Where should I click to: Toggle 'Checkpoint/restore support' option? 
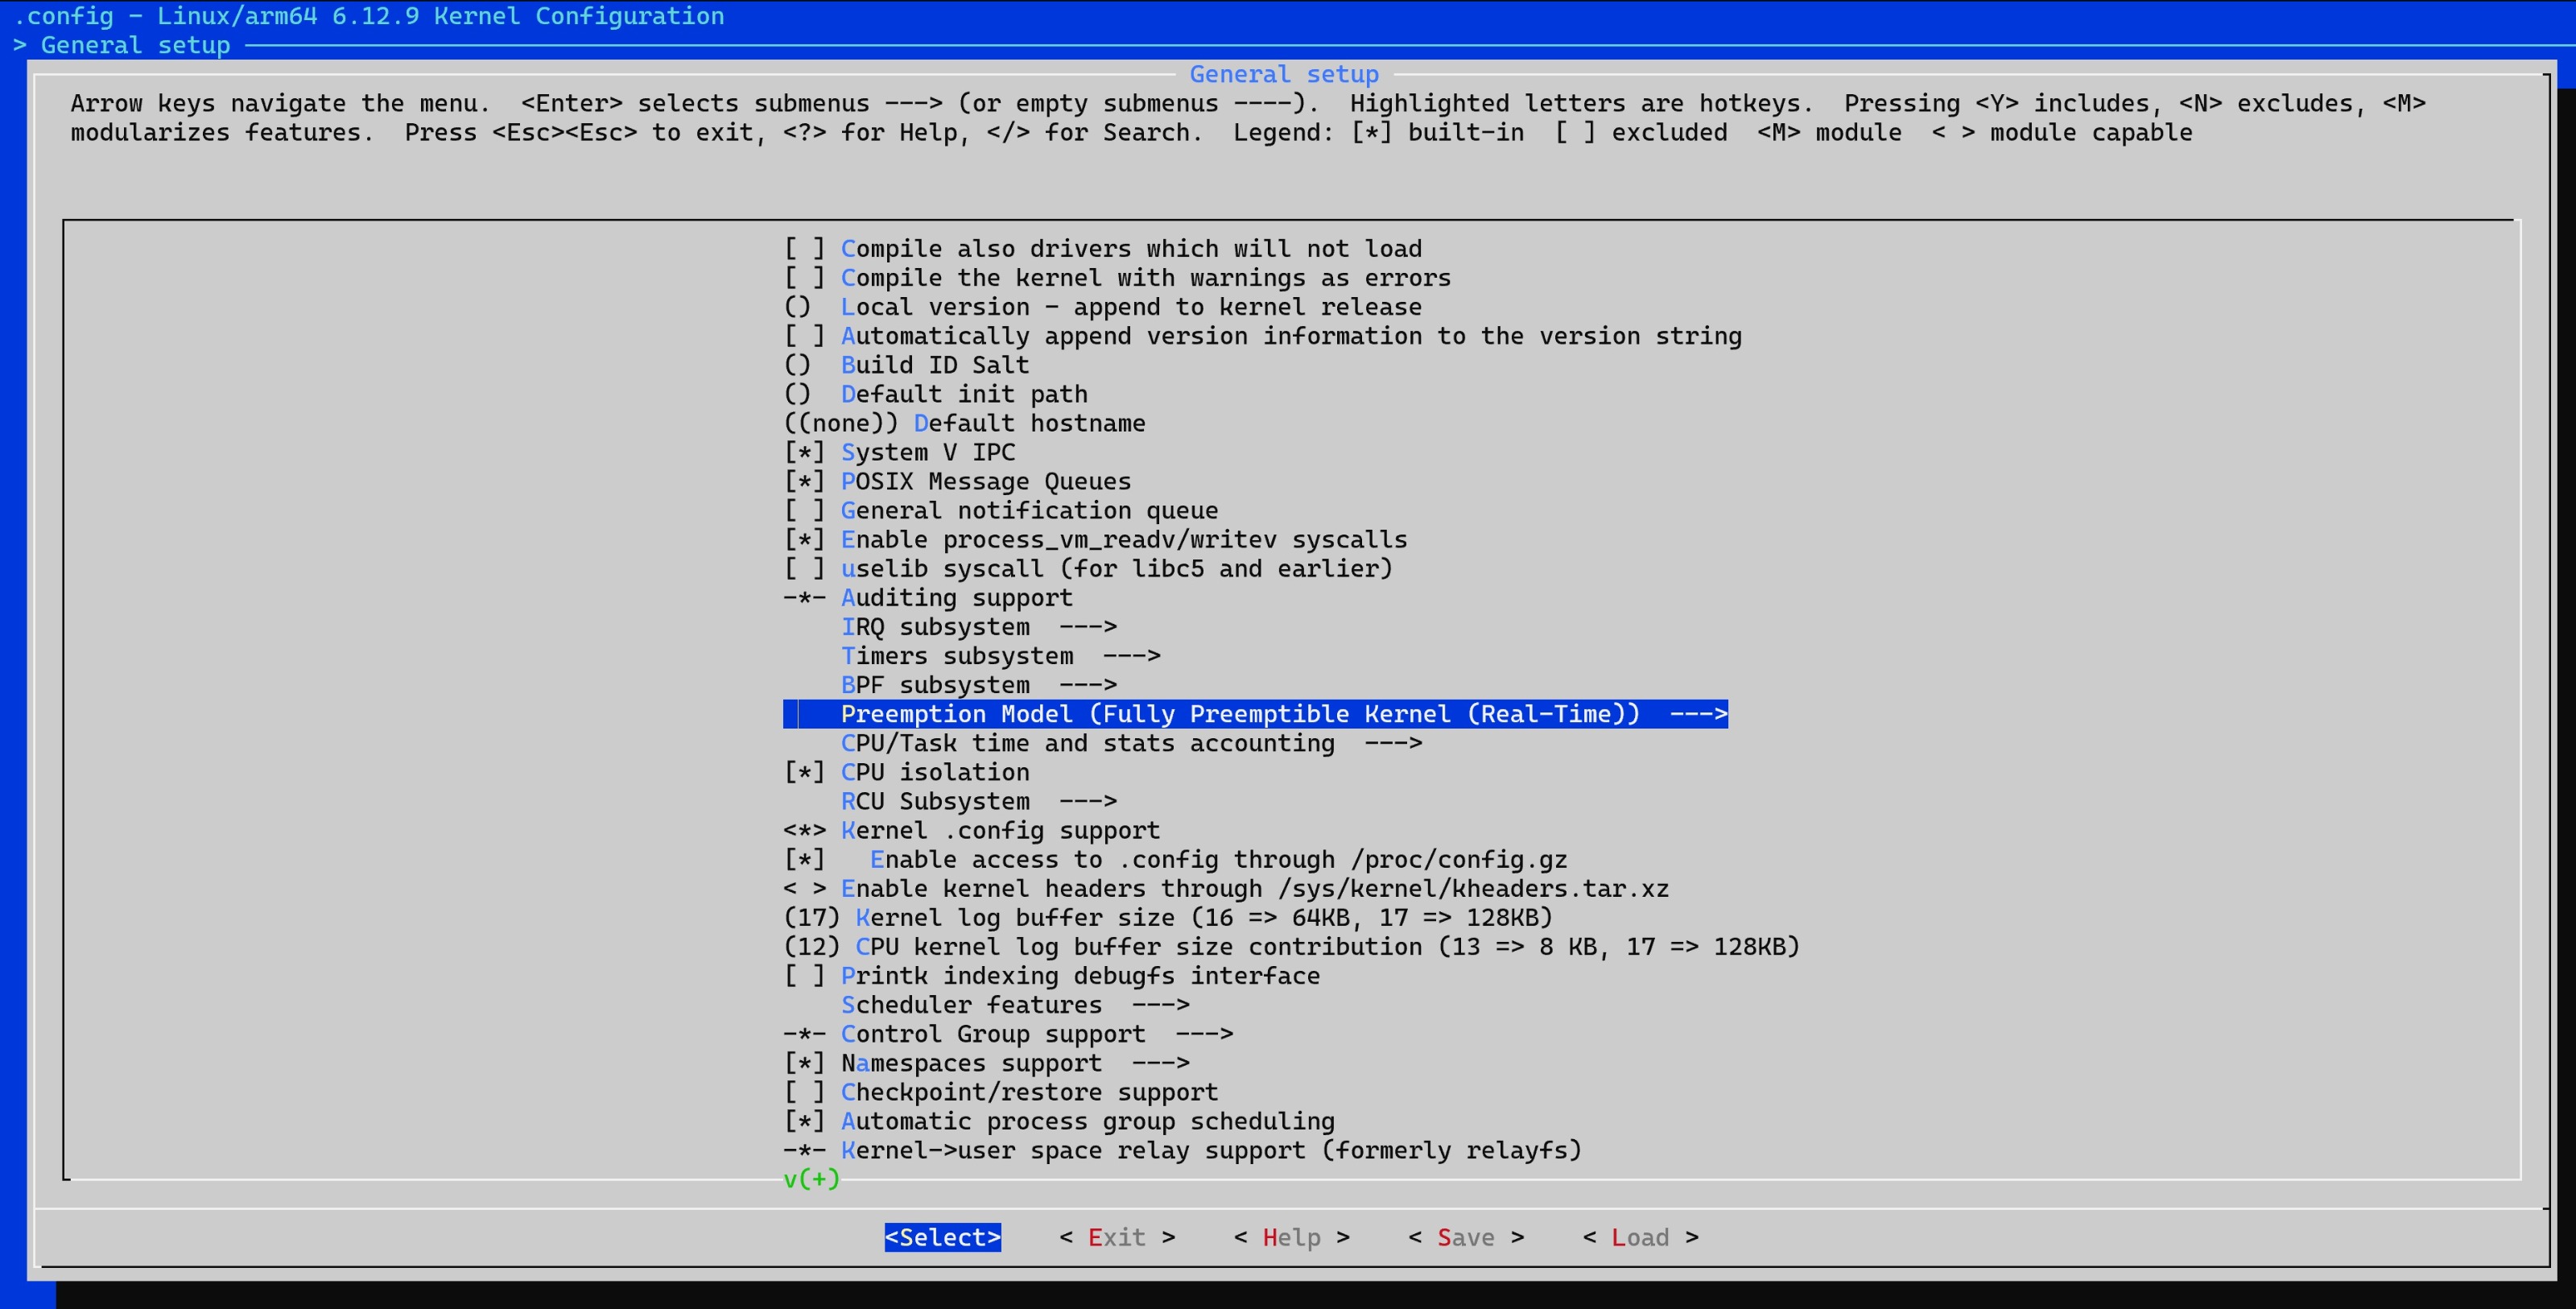[x=1001, y=1092]
